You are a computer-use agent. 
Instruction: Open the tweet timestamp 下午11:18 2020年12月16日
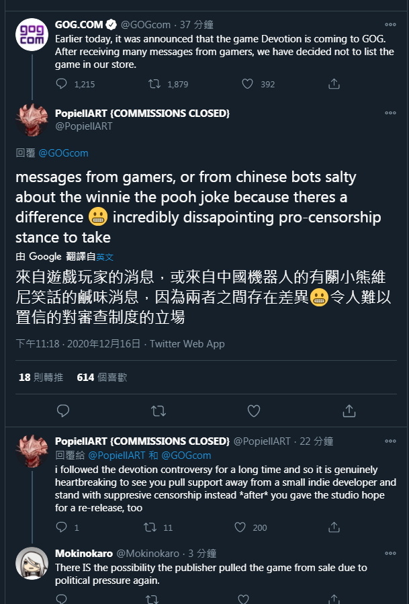tap(78, 343)
